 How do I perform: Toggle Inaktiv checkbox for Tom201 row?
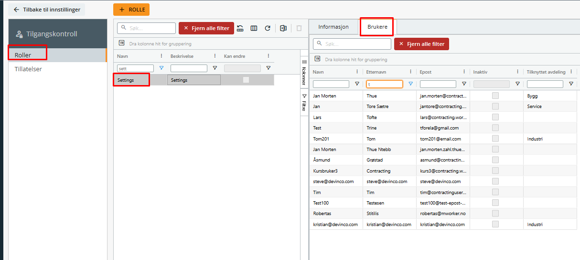[495, 139]
